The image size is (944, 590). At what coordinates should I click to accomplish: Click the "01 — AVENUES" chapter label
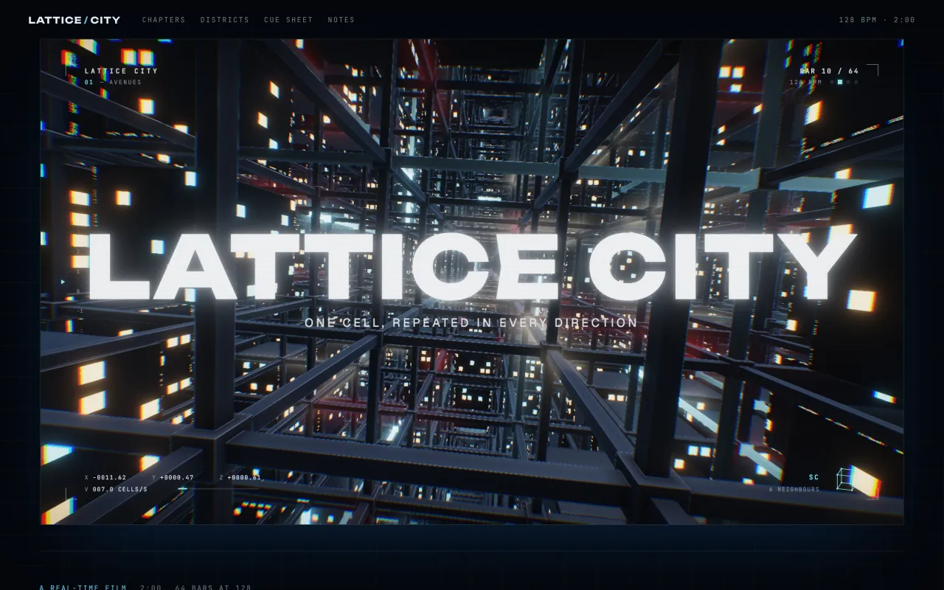(x=113, y=82)
